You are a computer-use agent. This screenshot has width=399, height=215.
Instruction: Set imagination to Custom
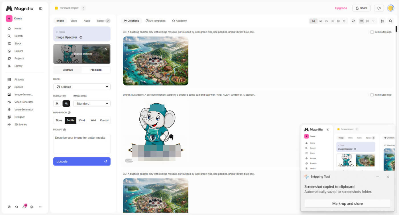105,120
